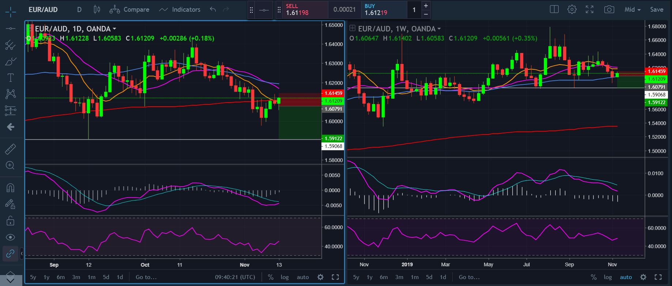Click the SELL 1.61198 button
672x286 pixels.
click(302, 9)
